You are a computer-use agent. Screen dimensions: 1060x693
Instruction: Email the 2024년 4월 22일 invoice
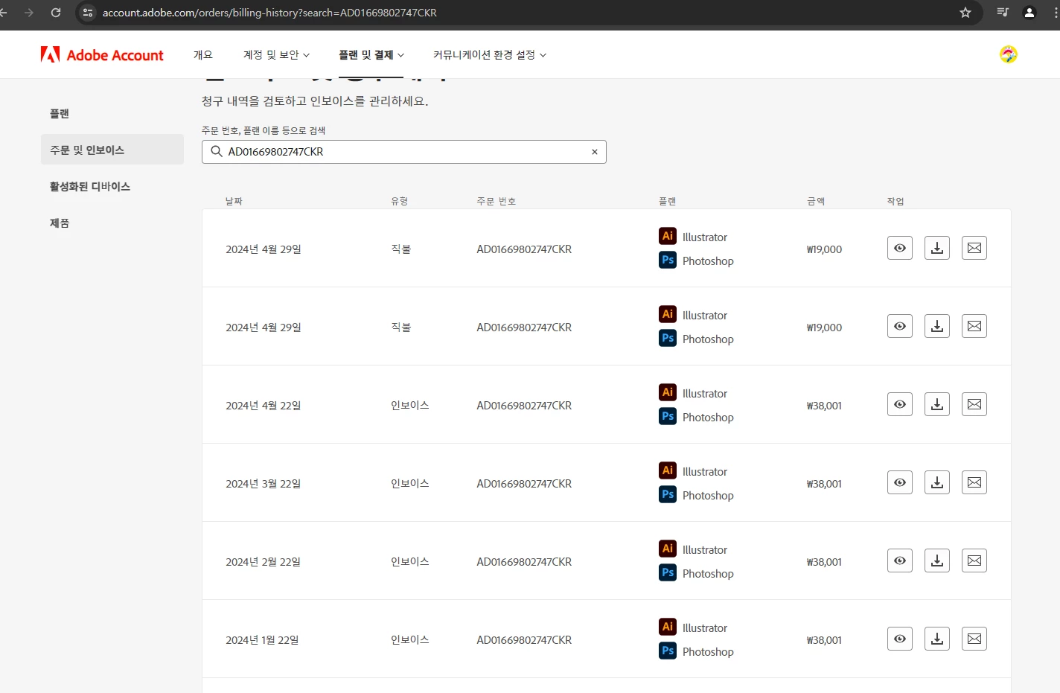click(974, 404)
